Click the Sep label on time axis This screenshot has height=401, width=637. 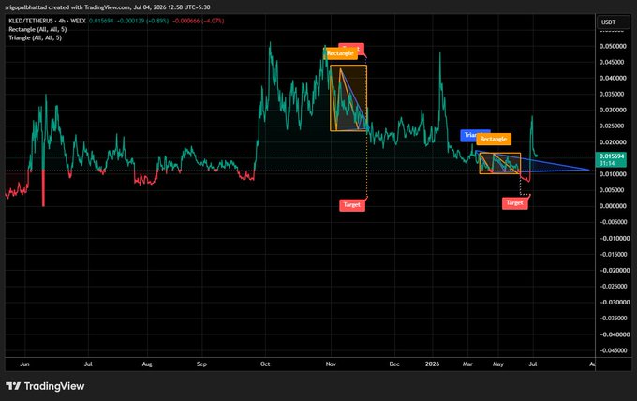click(x=202, y=364)
